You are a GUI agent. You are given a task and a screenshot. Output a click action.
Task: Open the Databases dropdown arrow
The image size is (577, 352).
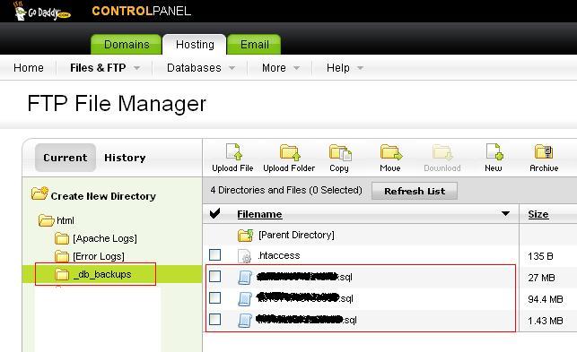click(232, 68)
